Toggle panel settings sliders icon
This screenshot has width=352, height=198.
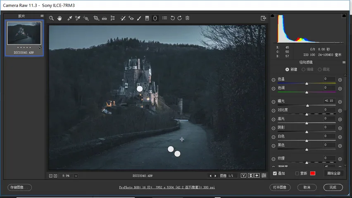tap(264, 176)
